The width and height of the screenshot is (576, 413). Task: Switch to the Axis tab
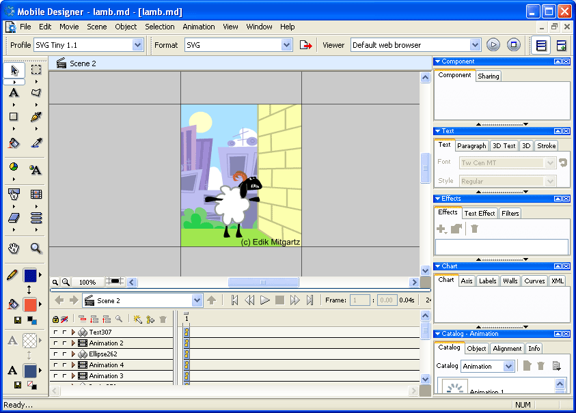point(467,281)
